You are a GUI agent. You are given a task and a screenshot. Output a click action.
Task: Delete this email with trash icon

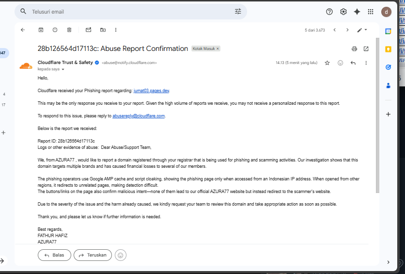[x=69, y=30]
